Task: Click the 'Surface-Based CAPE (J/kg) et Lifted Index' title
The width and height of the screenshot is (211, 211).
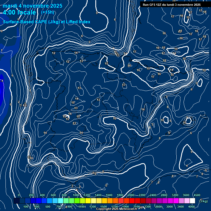Action: 46,22
